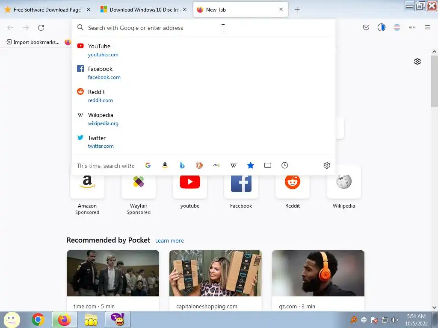Reload the page with the refresh icon
Viewport: 438px width, 328px height.
(x=41, y=28)
